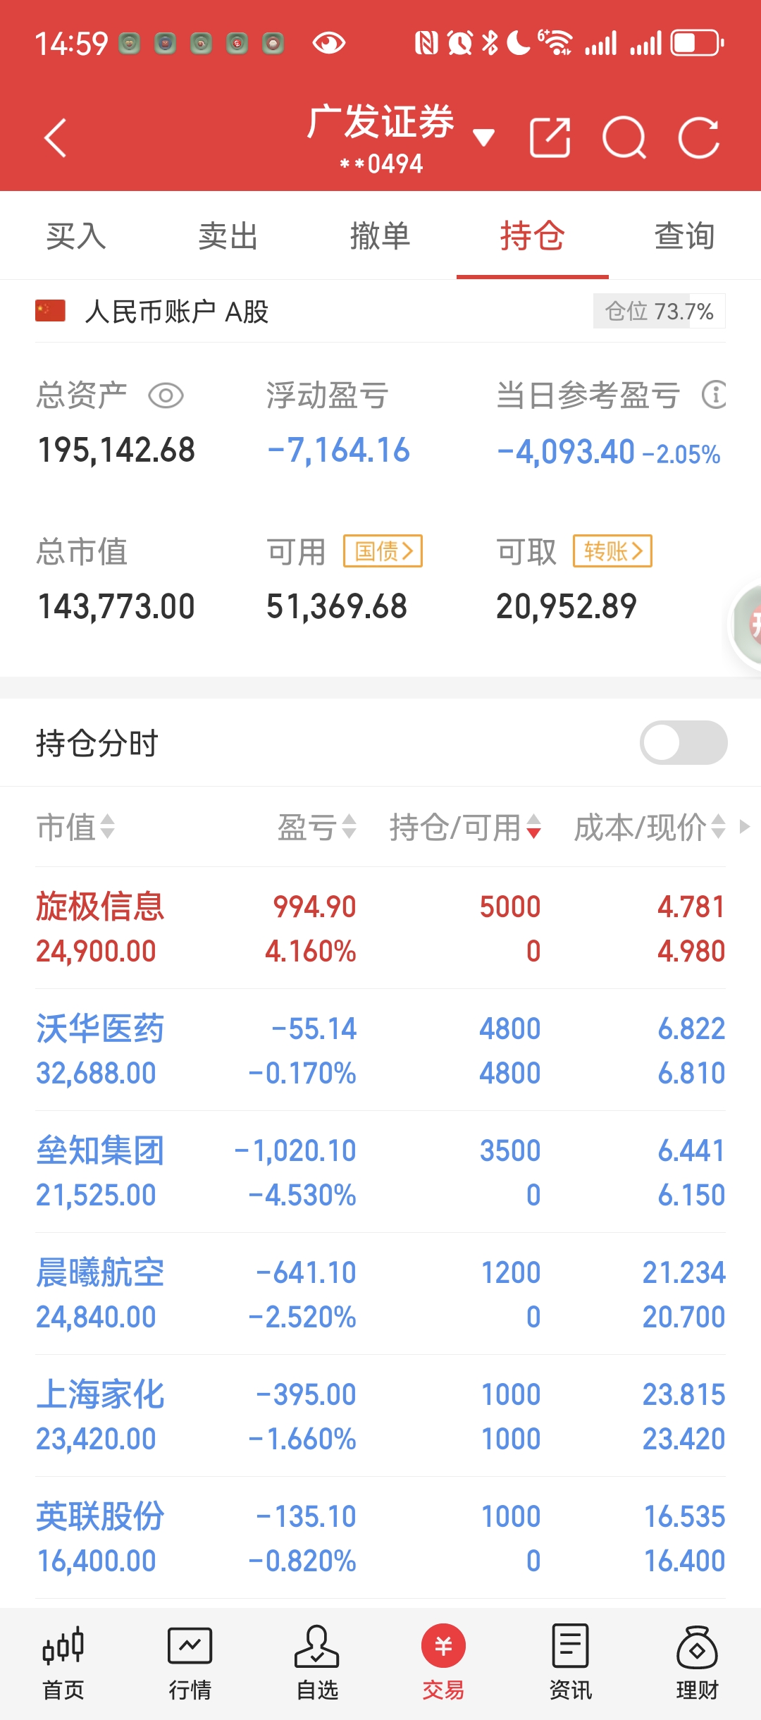Switch to the 买入 tab
The width and height of the screenshot is (761, 1720).
[76, 235]
